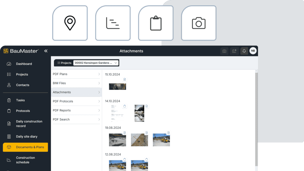The image size is (304, 171).
Task: Select the Attachments category
Action: 76,92
